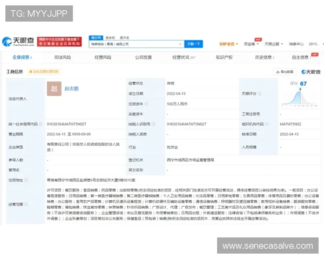Open the 百宝箱 dropdown menu

pyautogui.click(x=251, y=44)
